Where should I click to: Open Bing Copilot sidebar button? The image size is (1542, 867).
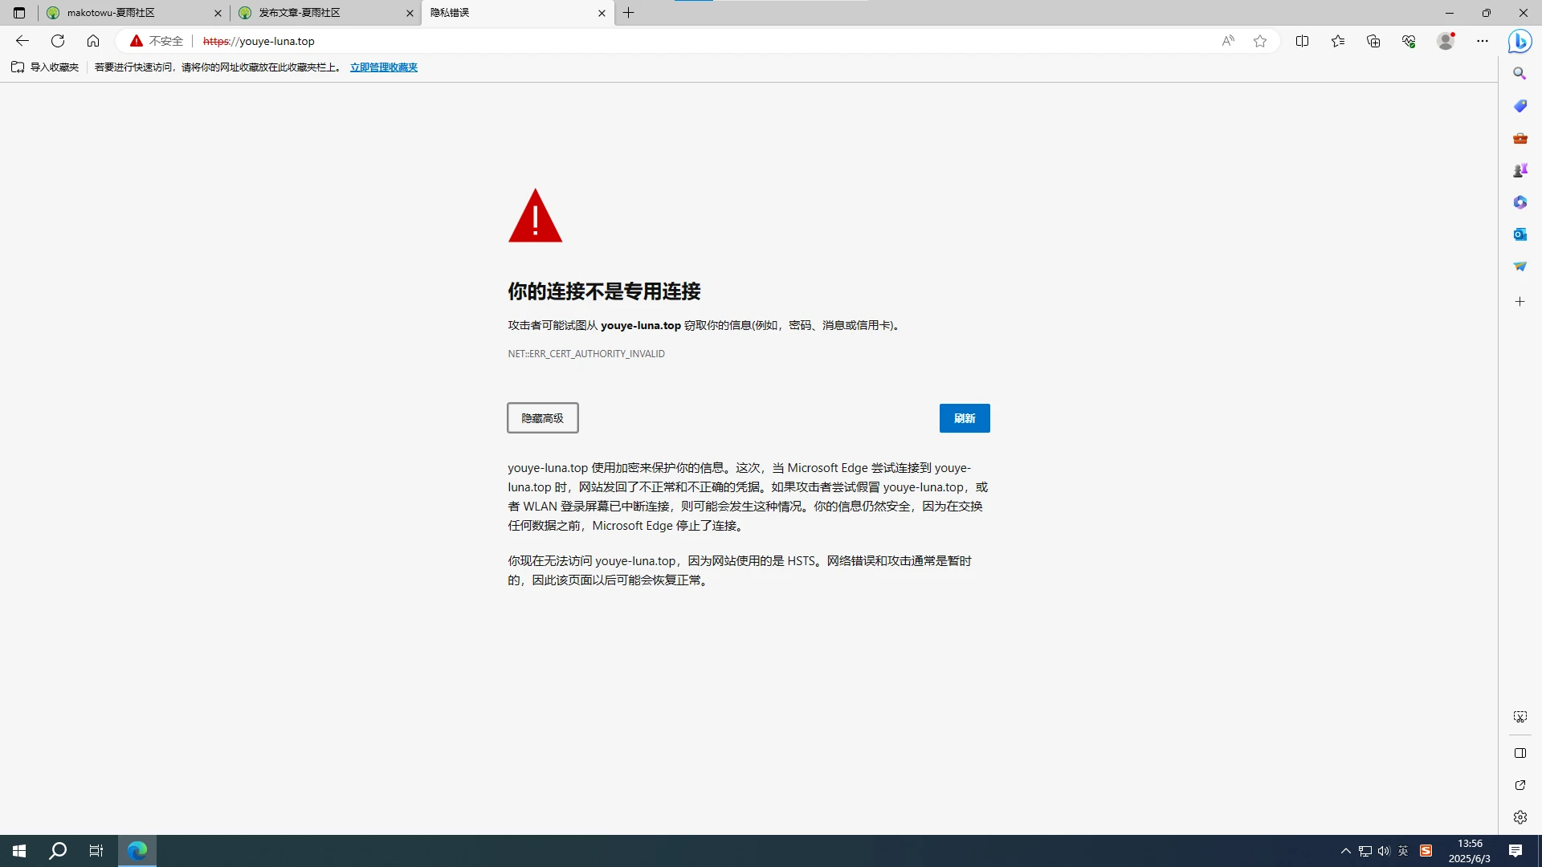[1520, 41]
